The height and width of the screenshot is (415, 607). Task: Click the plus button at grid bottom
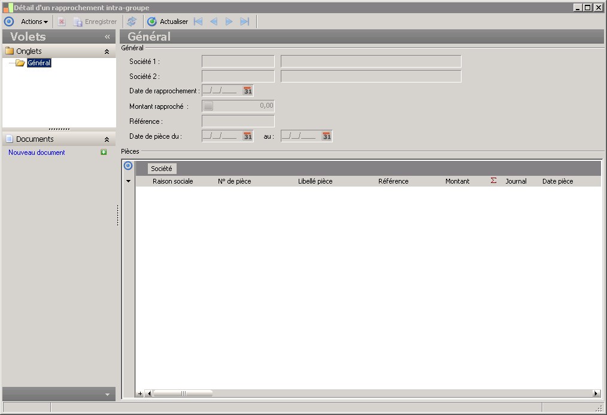click(139, 393)
